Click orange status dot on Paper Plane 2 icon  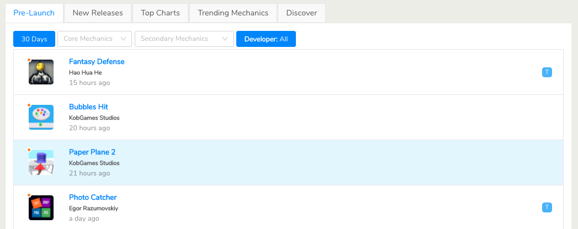pyautogui.click(x=29, y=150)
